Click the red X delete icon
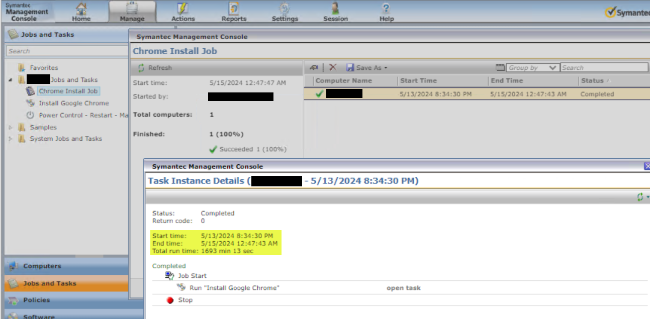The image size is (650, 319). pyautogui.click(x=332, y=67)
